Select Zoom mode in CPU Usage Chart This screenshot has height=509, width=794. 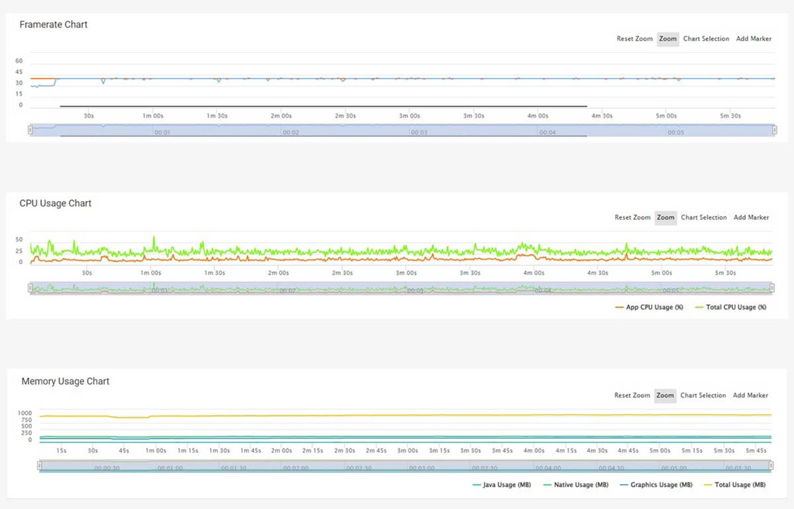coord(665,218)
